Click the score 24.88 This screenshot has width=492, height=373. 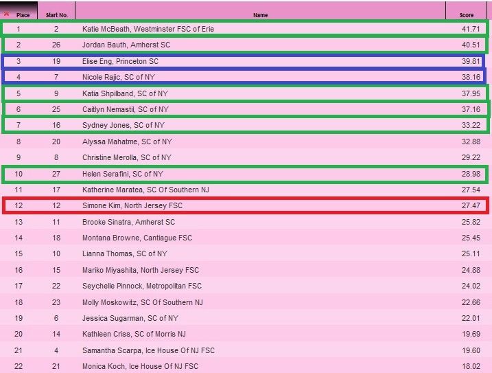tap(471, 270)
